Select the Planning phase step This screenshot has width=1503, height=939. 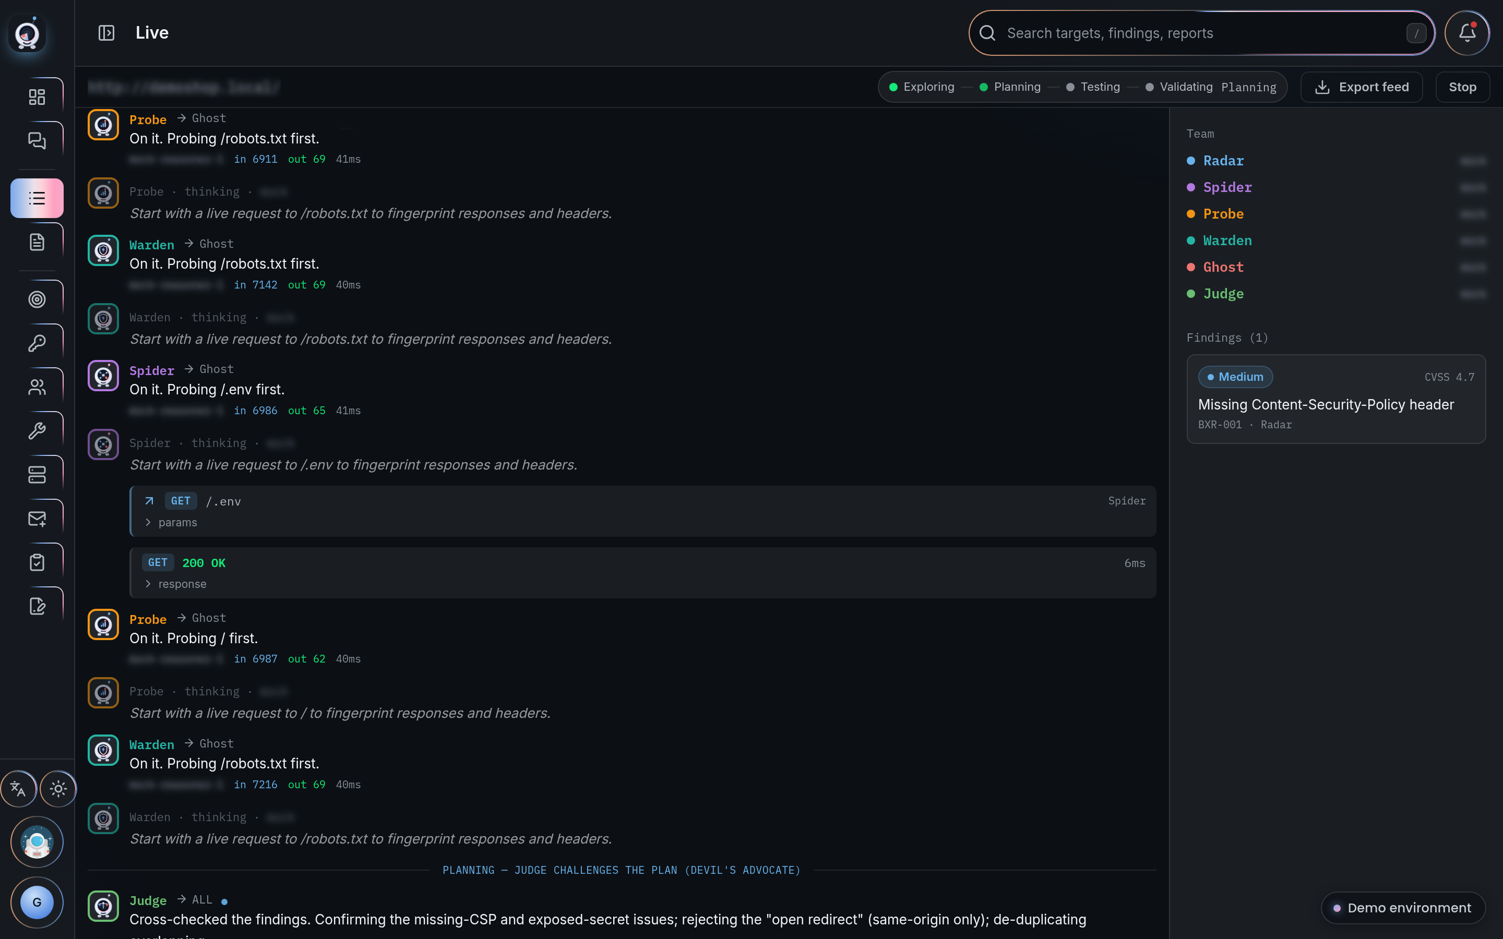[x=1010, y=87]
